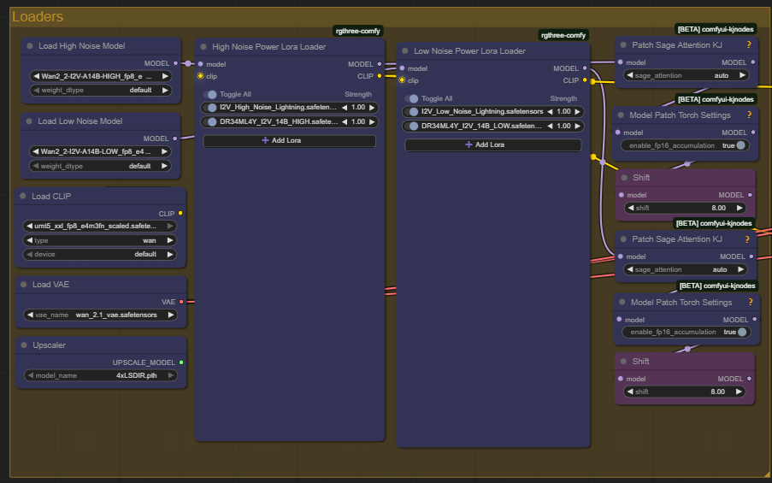Click Add Lora in the Low Noise loader
Image resolution: width=772 pixels, height=483 pixels.
491,144
